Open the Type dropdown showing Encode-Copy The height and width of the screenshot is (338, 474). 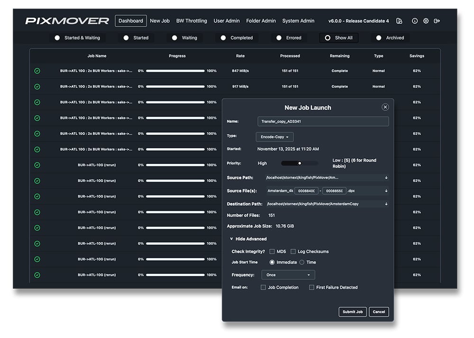tap(275, 136)
